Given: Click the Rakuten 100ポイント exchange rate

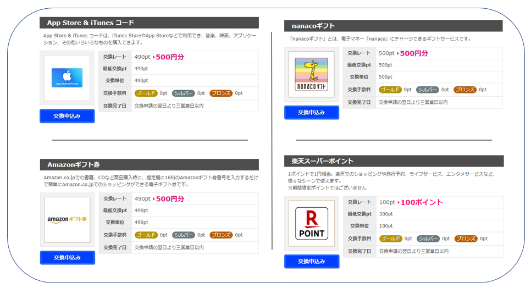Looking at the screenshot, I should [422, 202].
